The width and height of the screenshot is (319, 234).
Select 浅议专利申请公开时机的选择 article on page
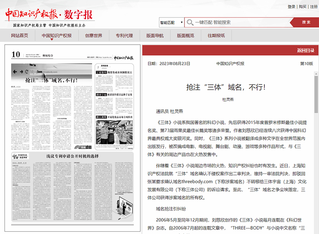coord(73,187)
